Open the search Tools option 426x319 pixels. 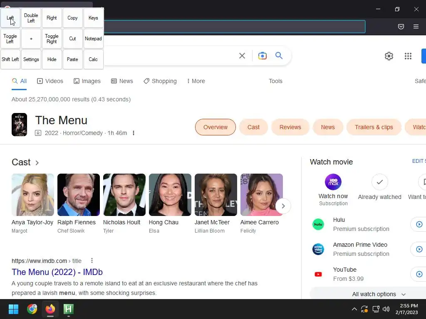275,81
